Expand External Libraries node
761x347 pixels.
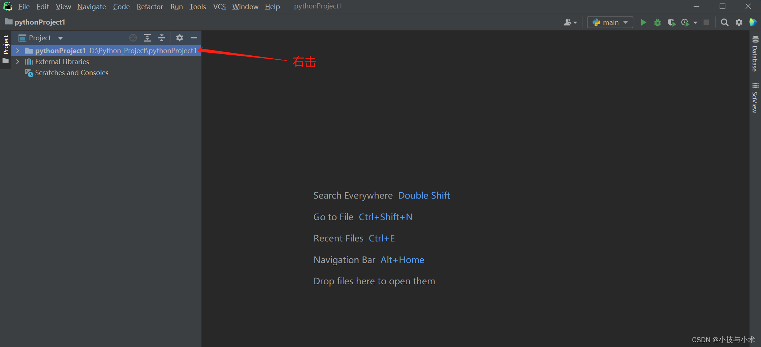click(x=18, y=62)
